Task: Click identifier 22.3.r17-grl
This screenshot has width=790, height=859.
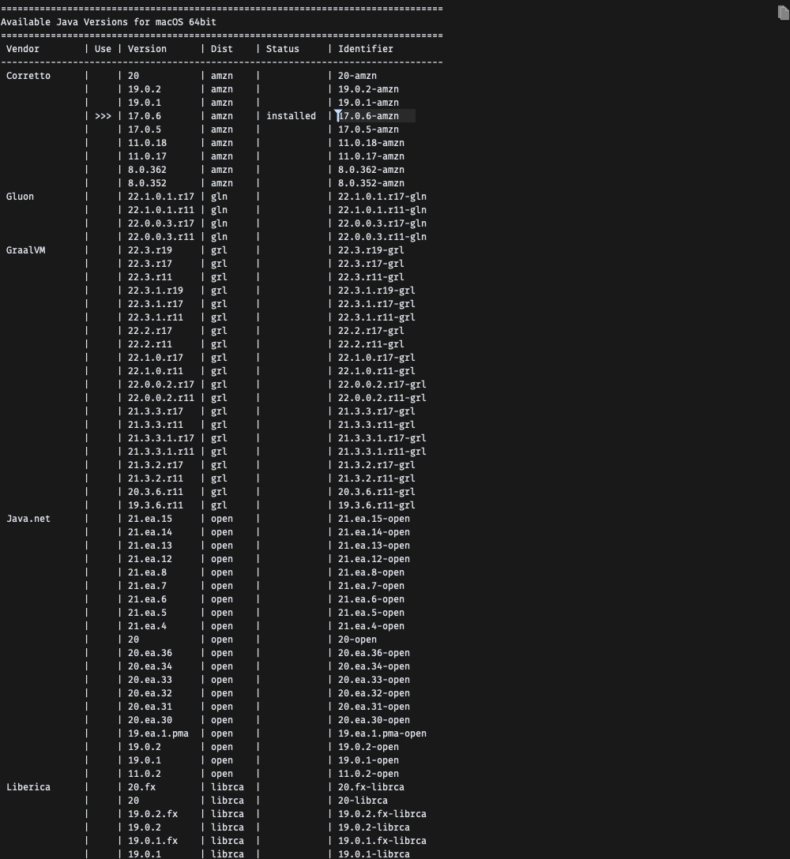Action: (x=371, y=264)
